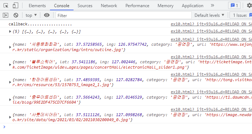Open DevTools settings gear icon

[x=249, y=6]
